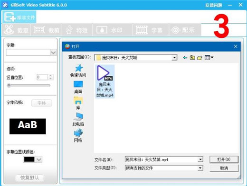Select 此电脑 this PC in sidebar
Viewport: 247px width, 186px height.
(78, 119)
